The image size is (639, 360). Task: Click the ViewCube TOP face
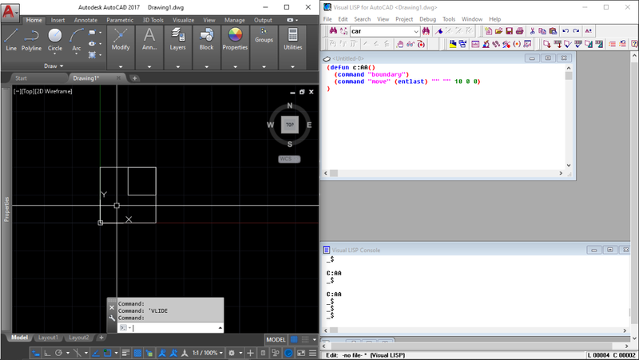[290, 125]
